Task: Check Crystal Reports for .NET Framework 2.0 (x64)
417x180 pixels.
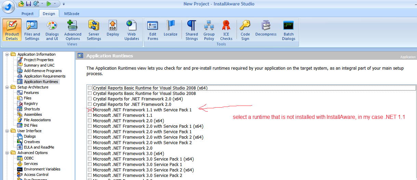Action: click(x=90, y=99)
